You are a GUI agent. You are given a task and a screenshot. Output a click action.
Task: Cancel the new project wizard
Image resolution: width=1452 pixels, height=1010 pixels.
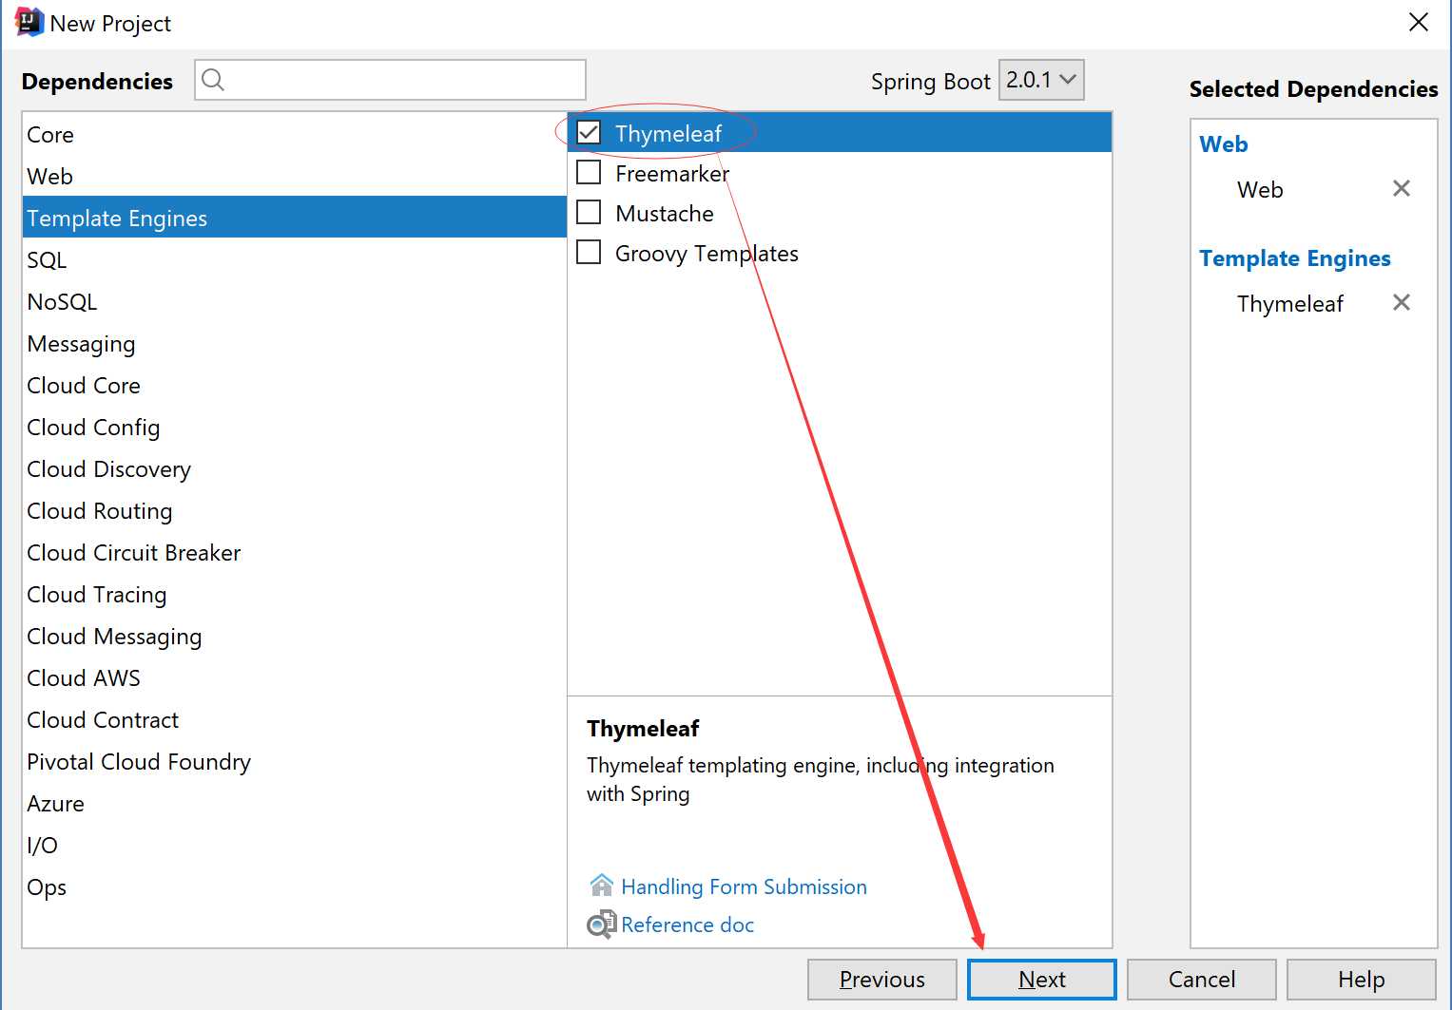1201,979
